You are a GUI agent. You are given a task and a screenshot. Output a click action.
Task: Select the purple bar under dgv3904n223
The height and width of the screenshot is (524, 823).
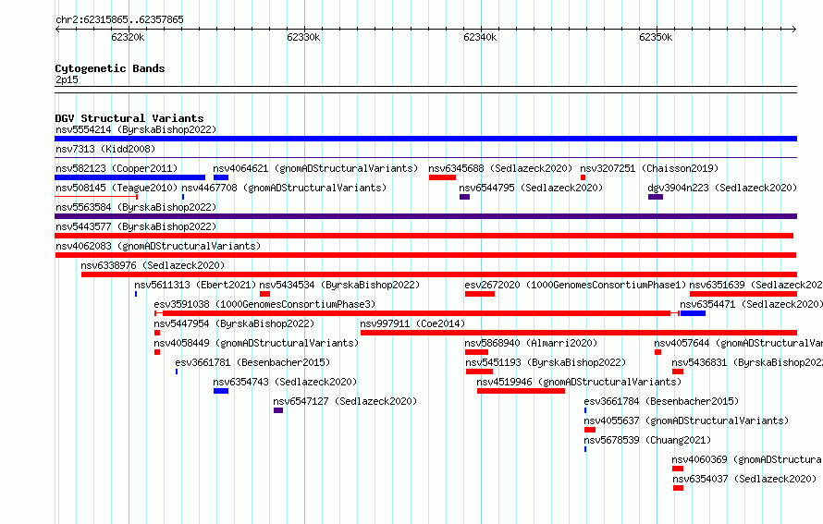tap(656, 197)
